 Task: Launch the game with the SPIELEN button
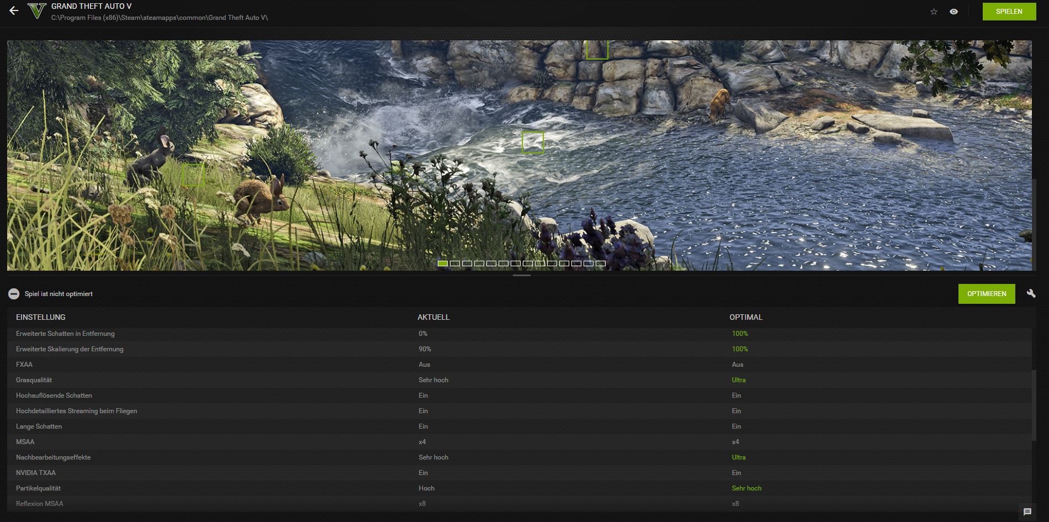1009,12
